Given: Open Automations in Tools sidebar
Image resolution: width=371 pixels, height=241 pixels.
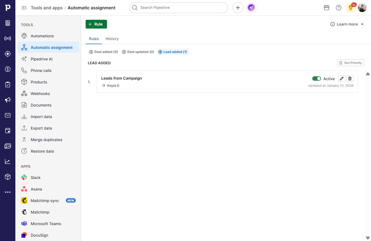Looking at the screenshot, I should pyautogui.click(x=48, y=36).
